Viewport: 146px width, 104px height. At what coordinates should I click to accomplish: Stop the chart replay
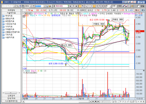(96, 101)
